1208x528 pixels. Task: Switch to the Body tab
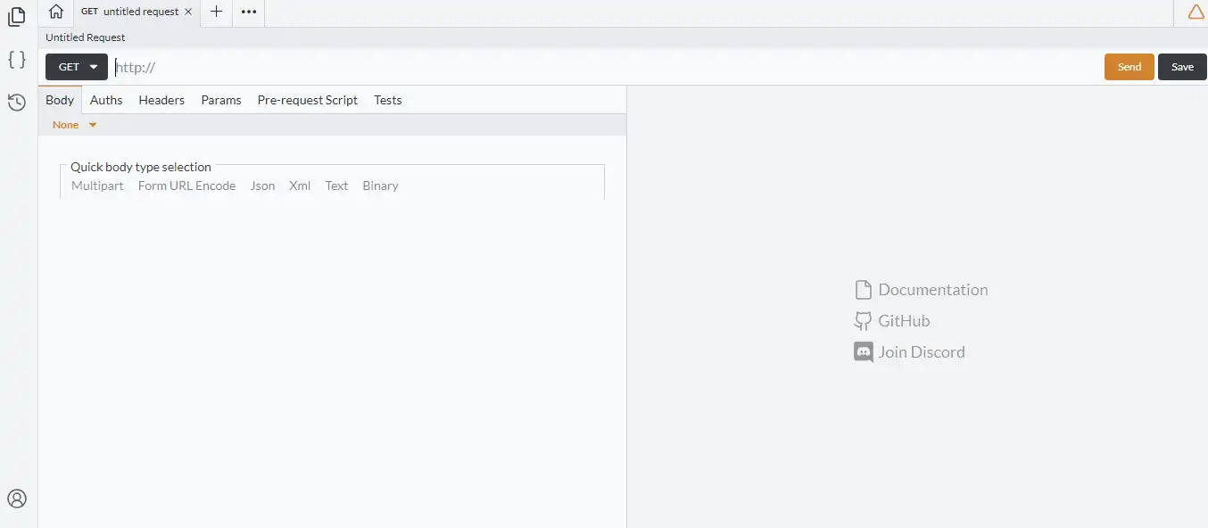click(x=60, y=100)
